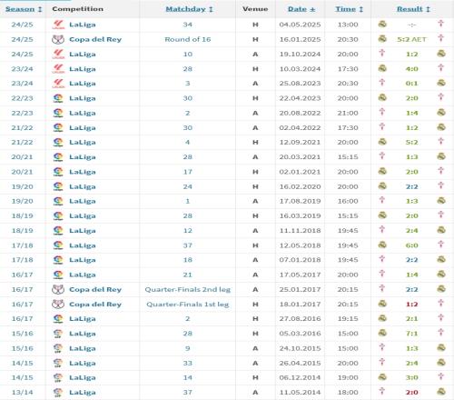The image size is (454, 400).
Task: Open the Copa del Rey link dated 25.01.2017
Action: tap(95, 289)
